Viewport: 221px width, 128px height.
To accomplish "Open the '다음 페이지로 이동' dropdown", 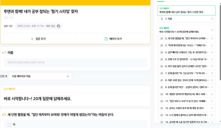I will click(x=40, y=76).
